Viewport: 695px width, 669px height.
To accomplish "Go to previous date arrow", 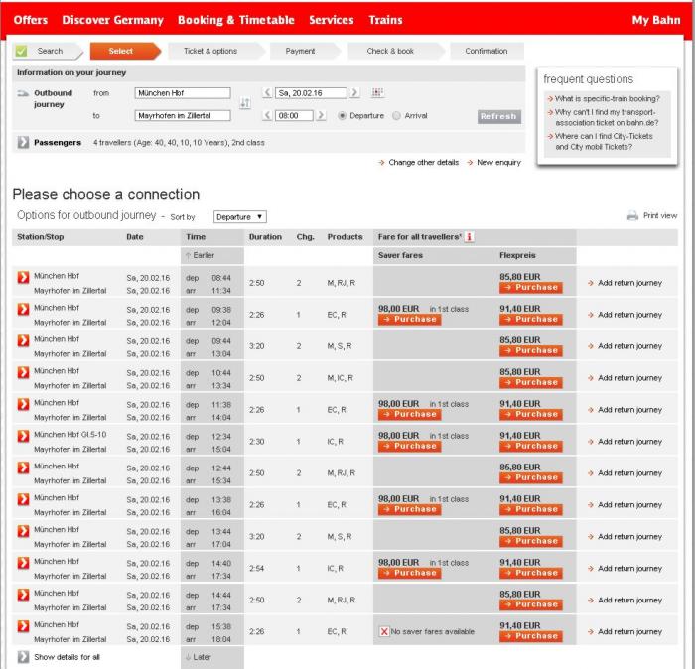I will point(267,92).
